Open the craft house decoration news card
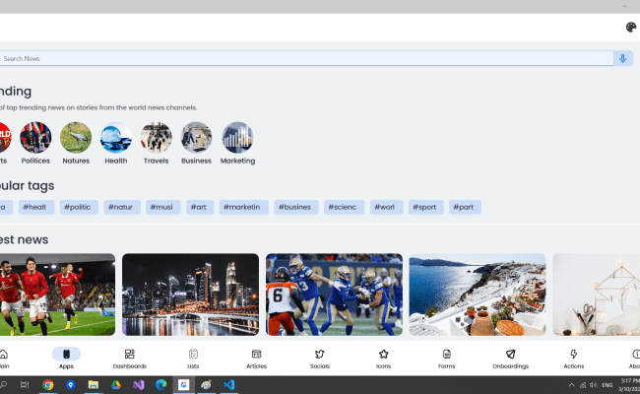 point(597,295)
